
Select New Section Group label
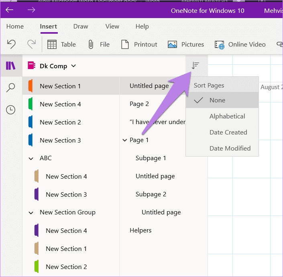67,212
